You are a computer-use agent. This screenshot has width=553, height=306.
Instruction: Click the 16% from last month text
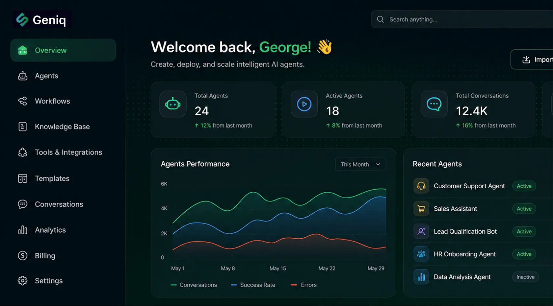[486, 126]
